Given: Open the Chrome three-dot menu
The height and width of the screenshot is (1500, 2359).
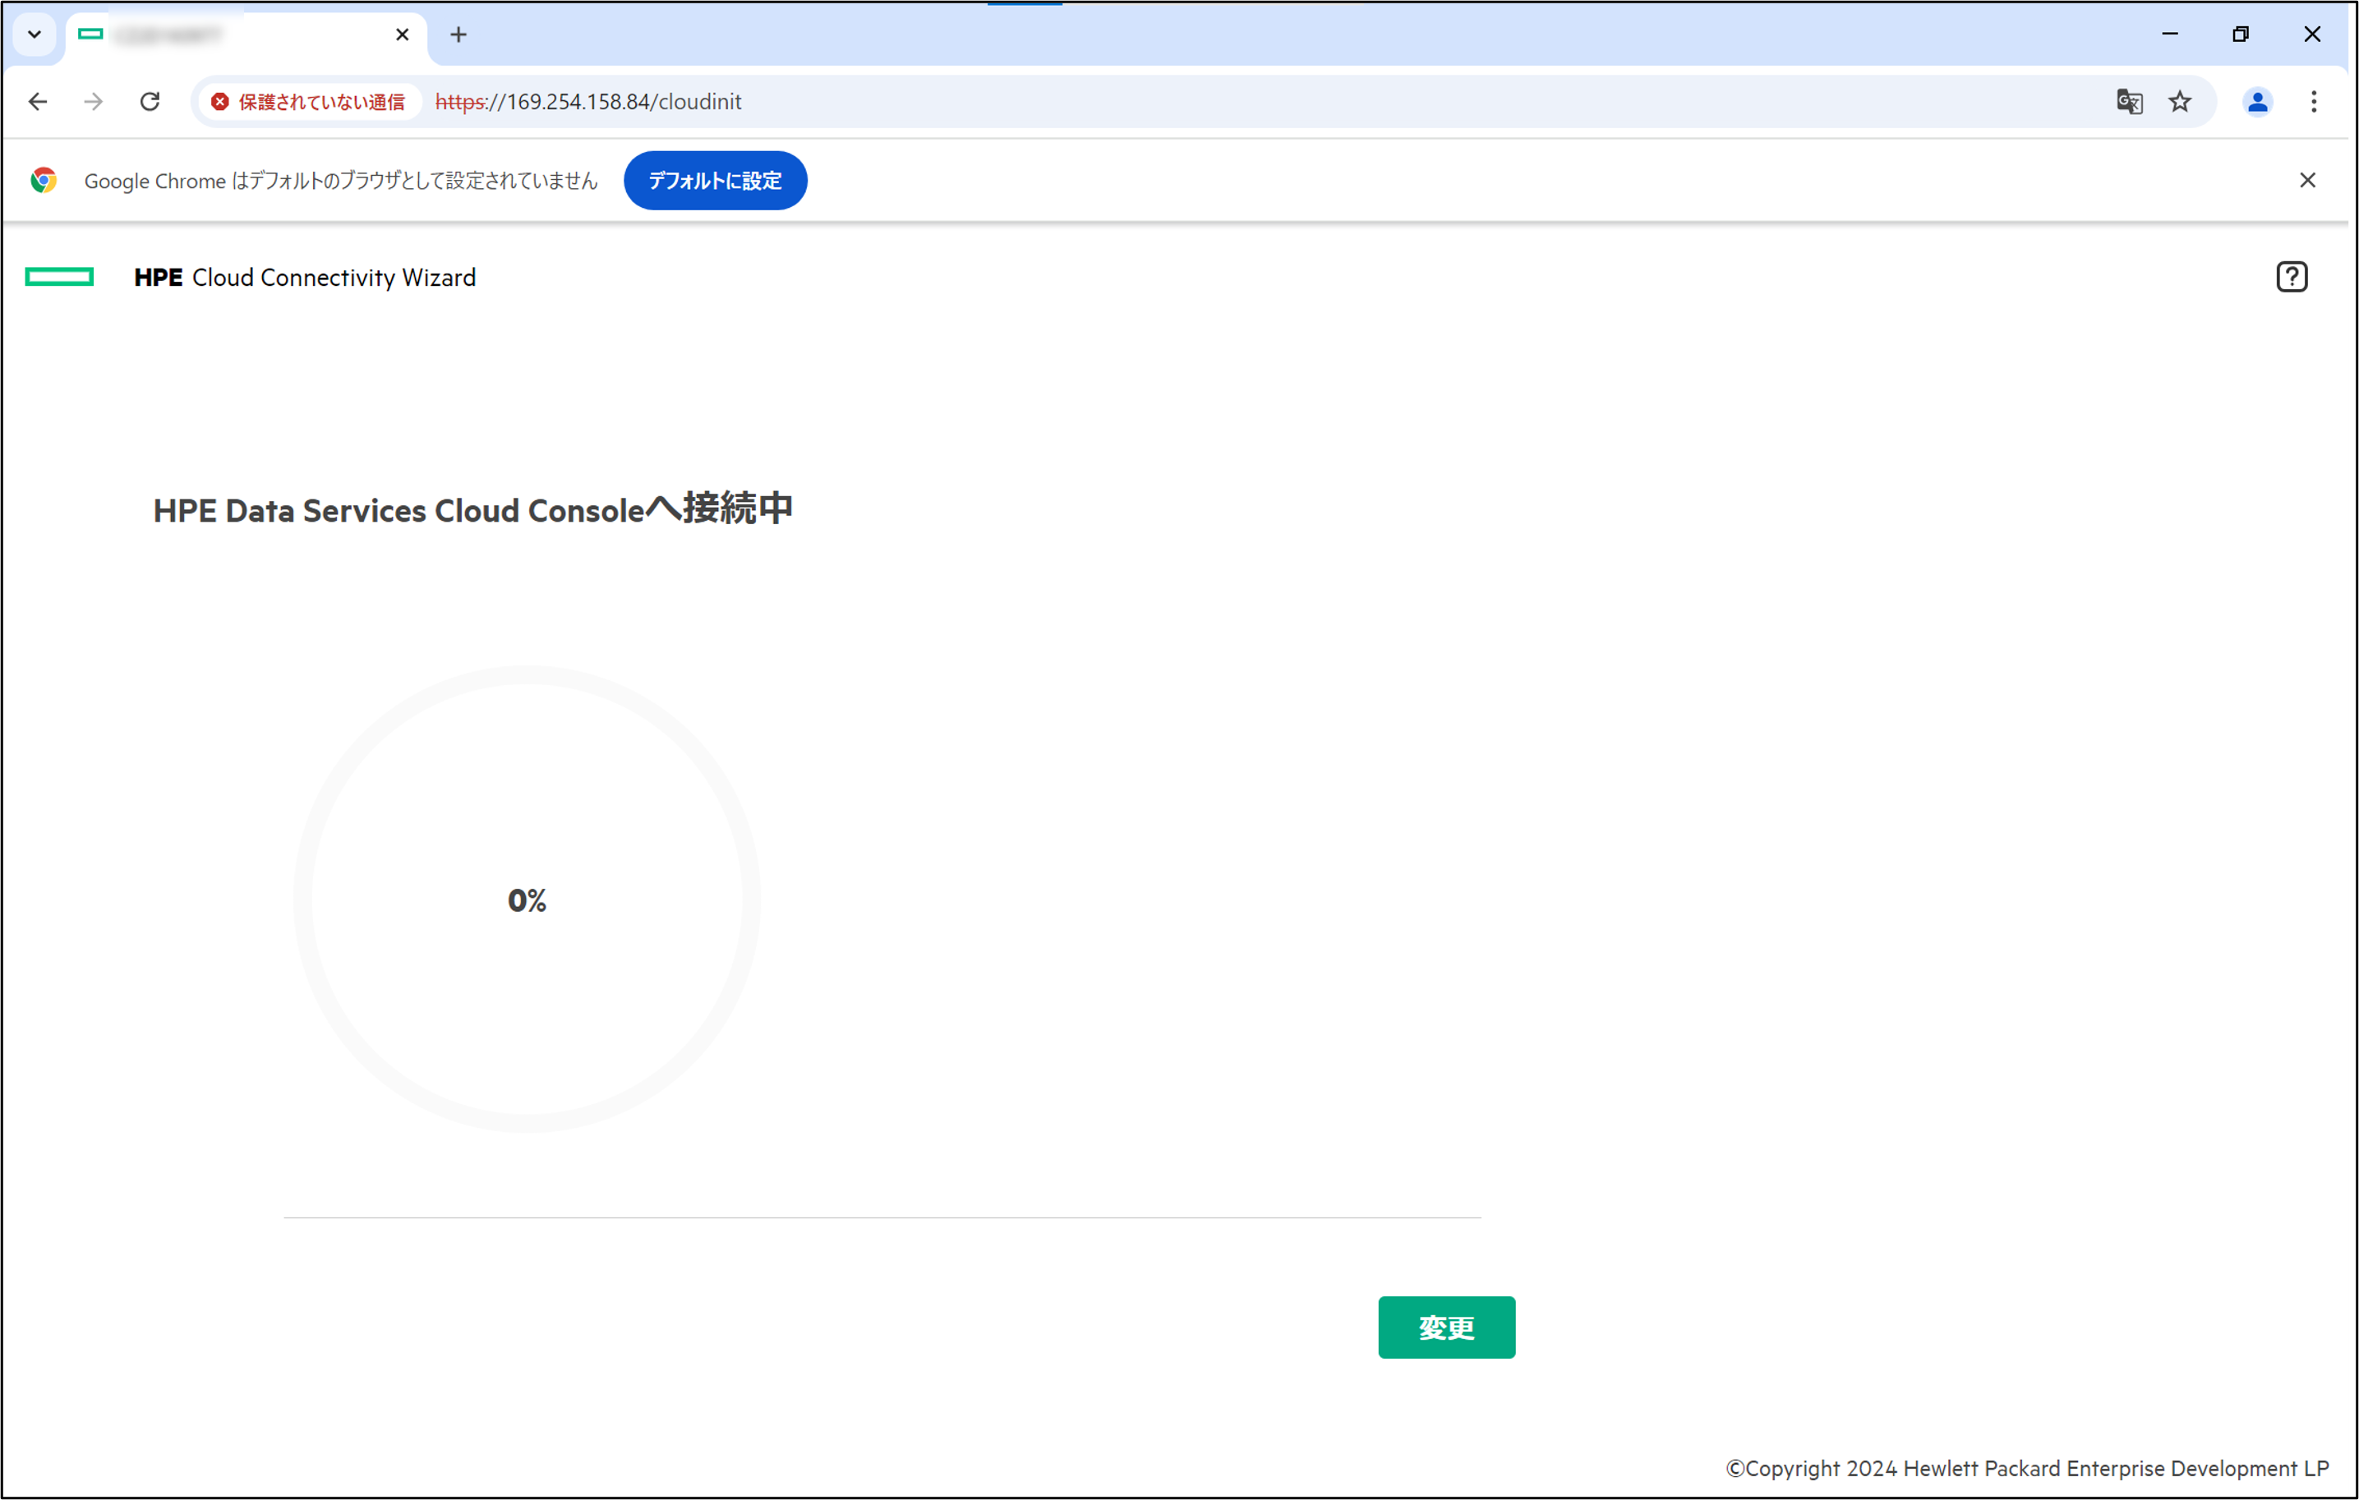Looking at the screenshot, I should pyautogui.click(x=2314, y=102).
